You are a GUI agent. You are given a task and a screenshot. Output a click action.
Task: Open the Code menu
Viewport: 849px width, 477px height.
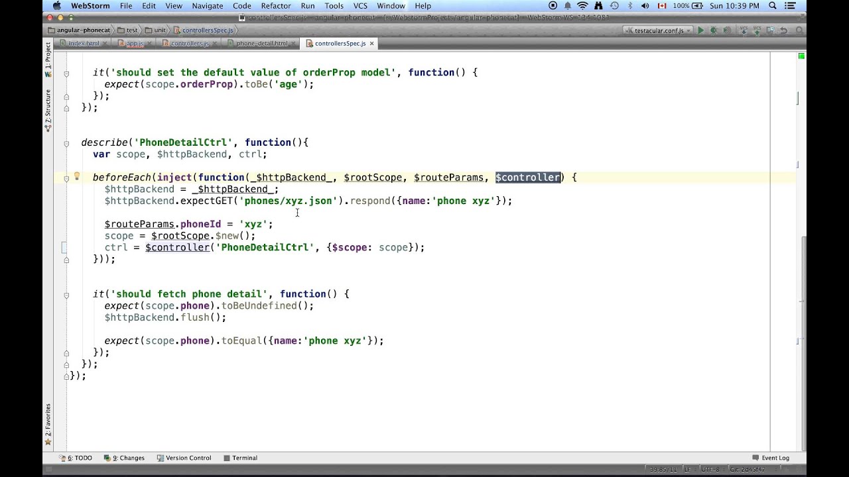242,6
